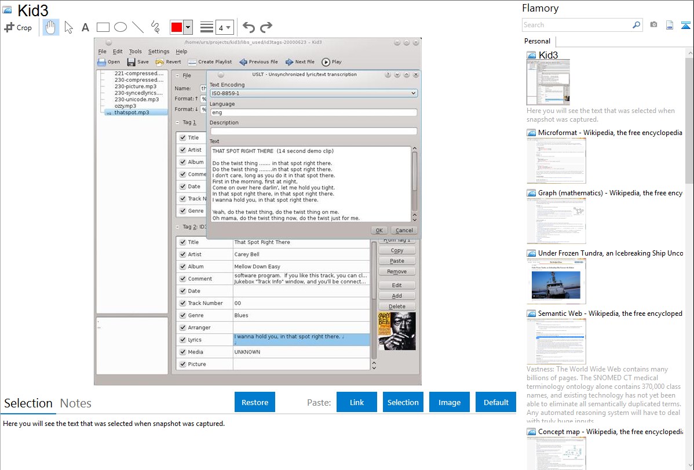This screenshot has width=694, height=470.
Task: Uncheck the Genre checkbox in Tag 2
Action: (182, 315)
